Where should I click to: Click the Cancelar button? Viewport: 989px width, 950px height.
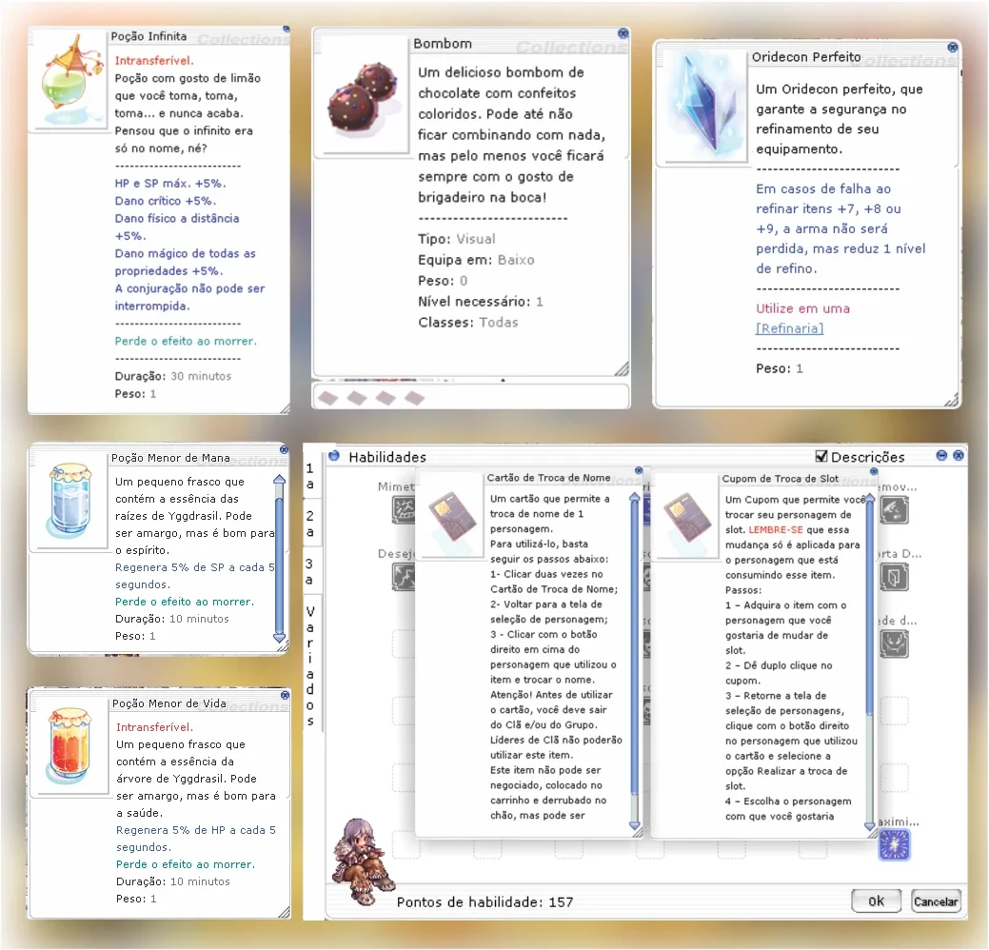pos(936,901)
